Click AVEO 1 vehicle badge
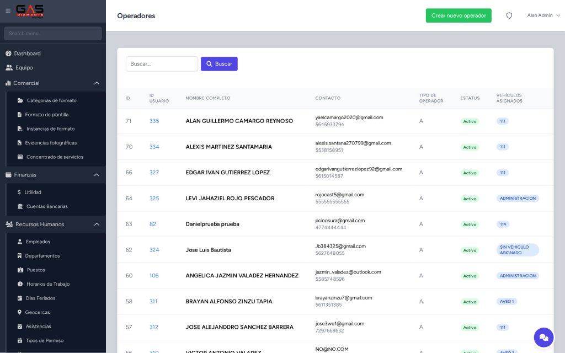 click(507, 302)
